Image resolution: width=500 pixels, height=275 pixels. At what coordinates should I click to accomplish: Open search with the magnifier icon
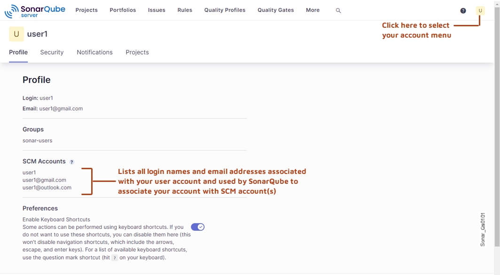coord(338,10)
